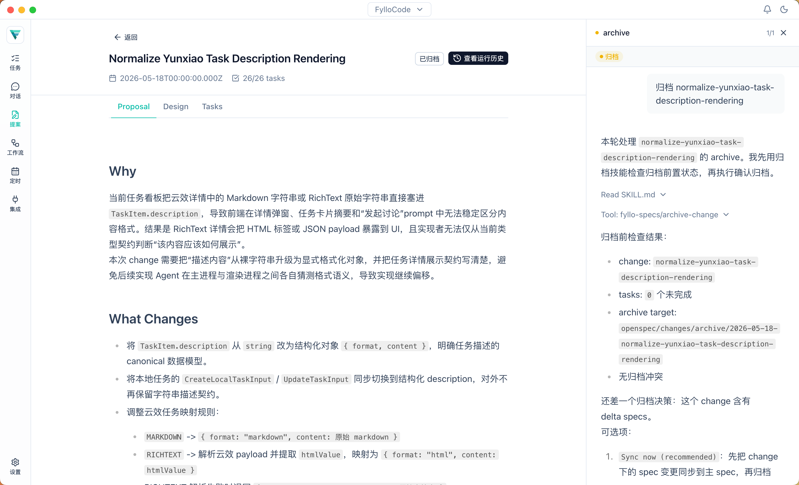
Task: Click the Sync now (recommended) option
Action: pyautogui.click(x=669, y=457)
